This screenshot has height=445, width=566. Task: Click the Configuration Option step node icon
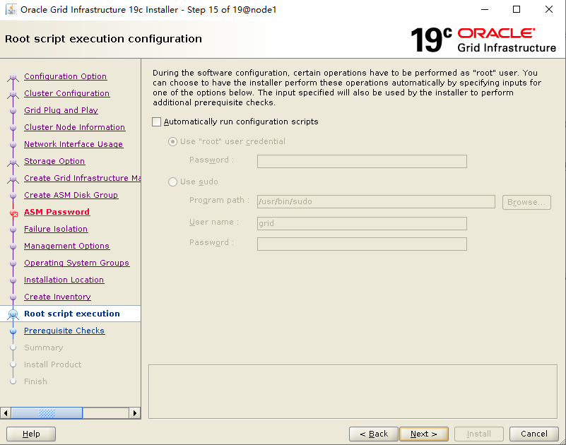tap(13, 77)
